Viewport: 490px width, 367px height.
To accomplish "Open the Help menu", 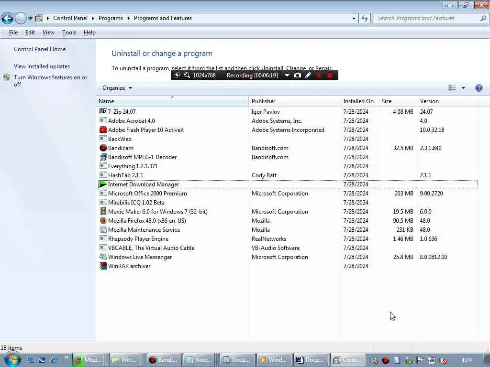I will [89, 32].
